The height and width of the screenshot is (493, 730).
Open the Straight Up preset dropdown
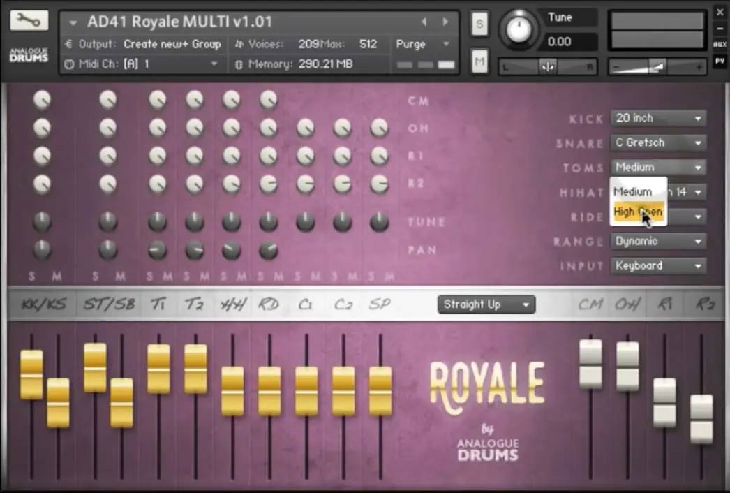[x=486, y=304]
